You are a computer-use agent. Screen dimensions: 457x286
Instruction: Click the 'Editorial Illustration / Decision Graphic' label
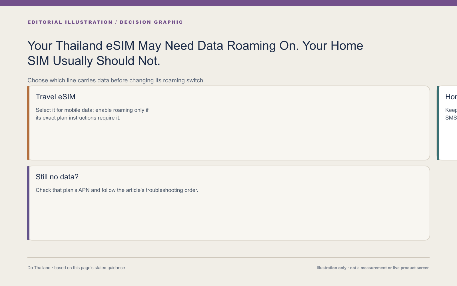click(x=105, y=22)
